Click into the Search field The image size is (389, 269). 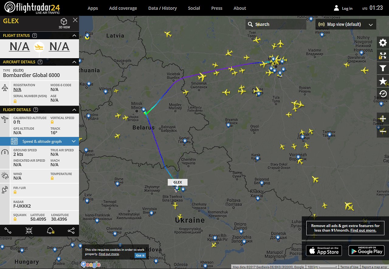click(276, 24)
